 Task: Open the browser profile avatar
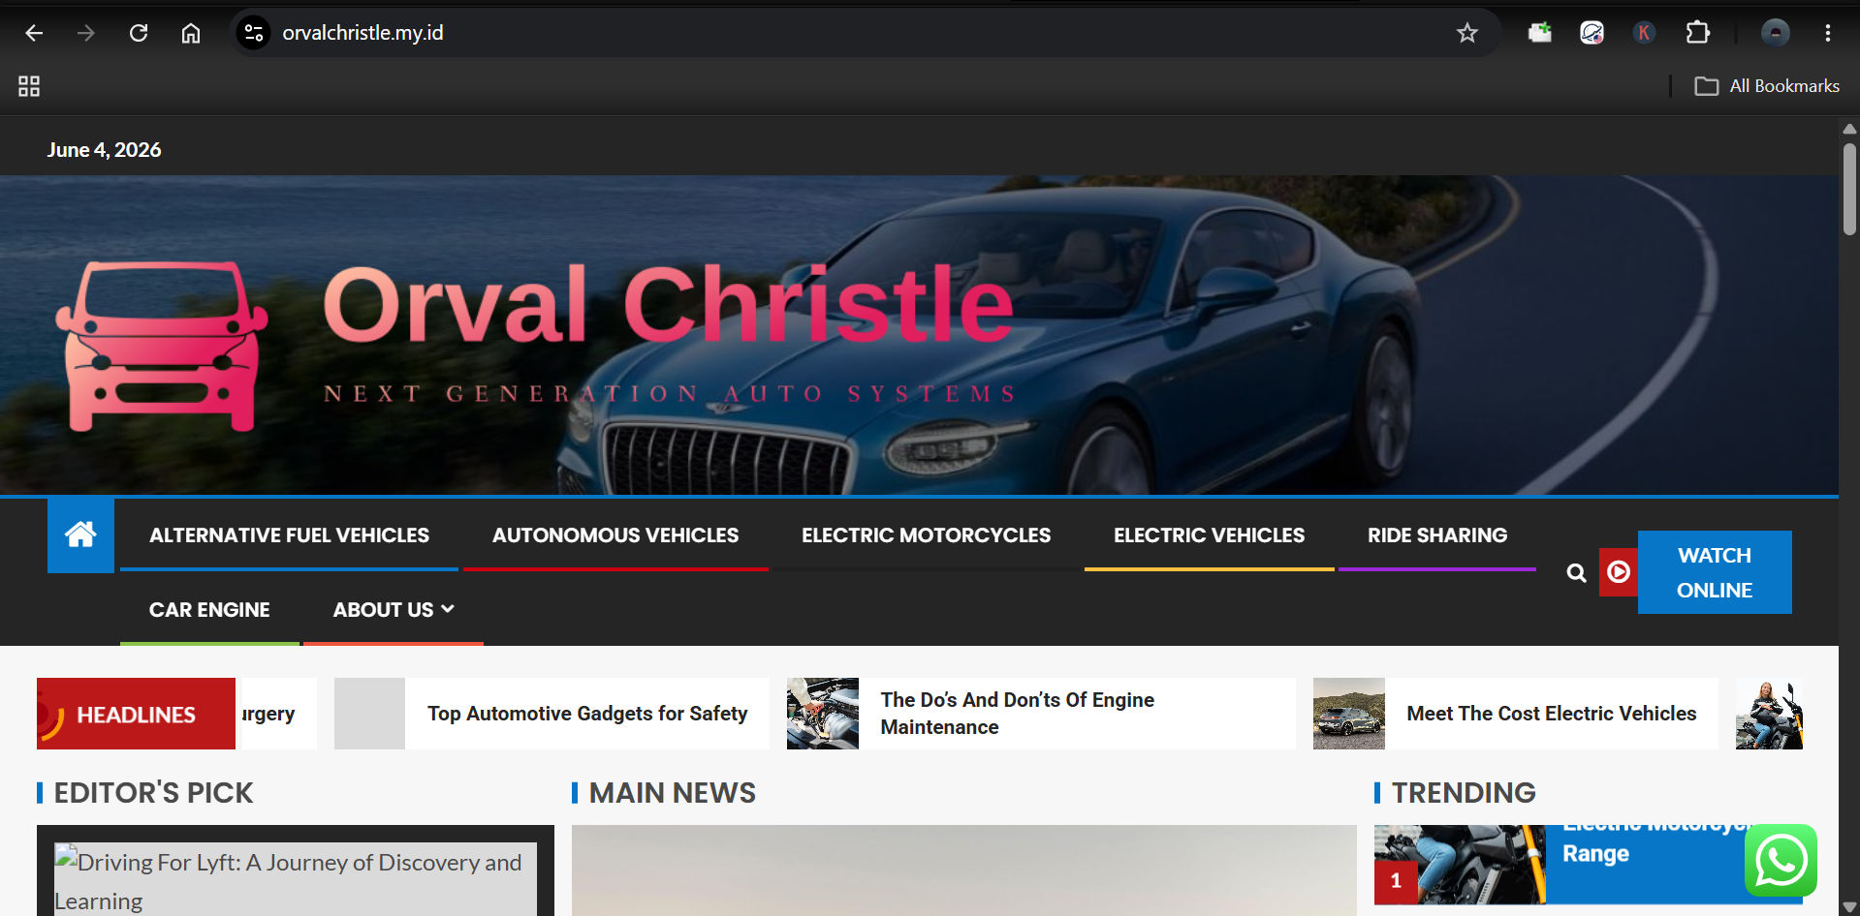pyautogui.click(x=1776, y=33)
